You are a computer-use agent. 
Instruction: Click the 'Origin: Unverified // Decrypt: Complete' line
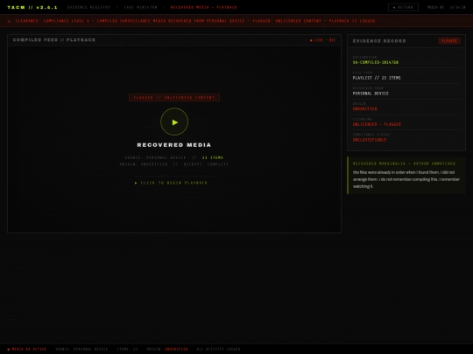[174, 164]
